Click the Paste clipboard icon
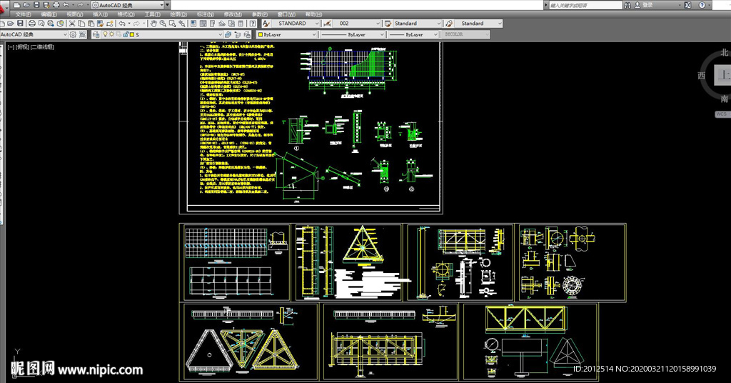The height and width of the screenshot is (383, 731). point(91,24)
